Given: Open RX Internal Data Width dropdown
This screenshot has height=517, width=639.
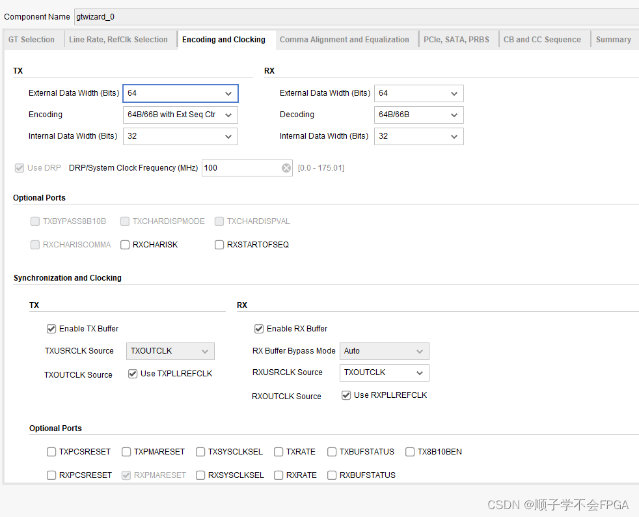Looking at the screenshot, I should [419, 136].
